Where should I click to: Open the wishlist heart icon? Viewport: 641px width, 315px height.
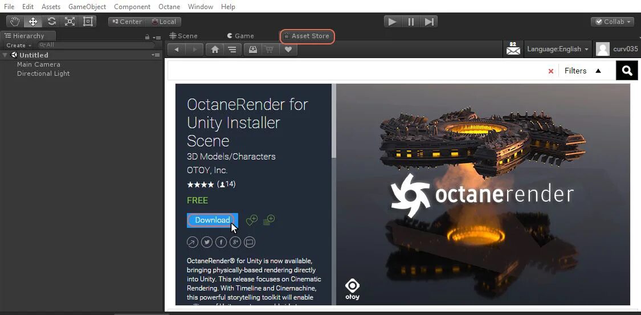(288, 50)
